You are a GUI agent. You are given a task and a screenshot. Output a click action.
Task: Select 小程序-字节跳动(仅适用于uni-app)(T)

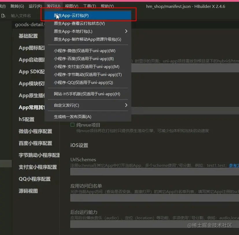coord(88,75)
